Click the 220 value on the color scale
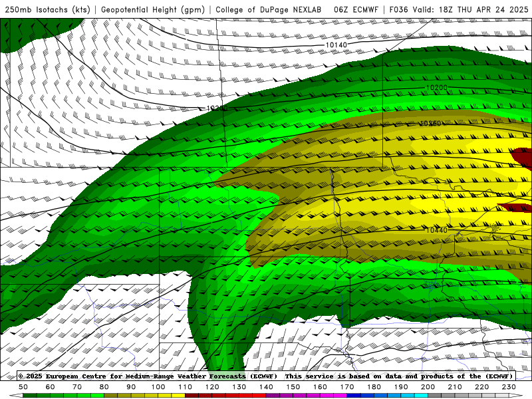 [x=481, y=387]
